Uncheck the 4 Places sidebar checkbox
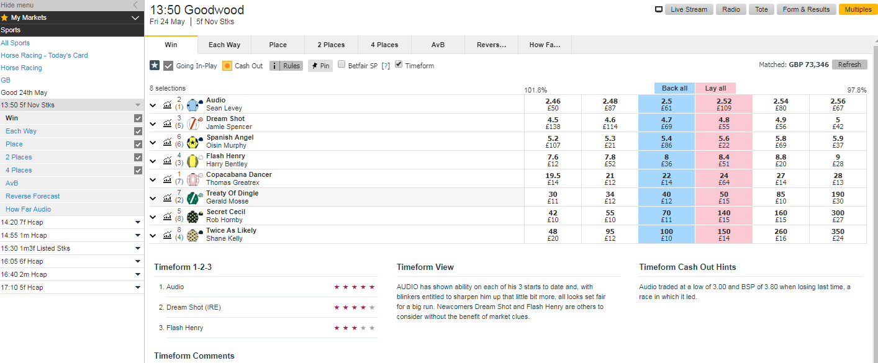Screen dimensions: 878x363 point(138,170)
